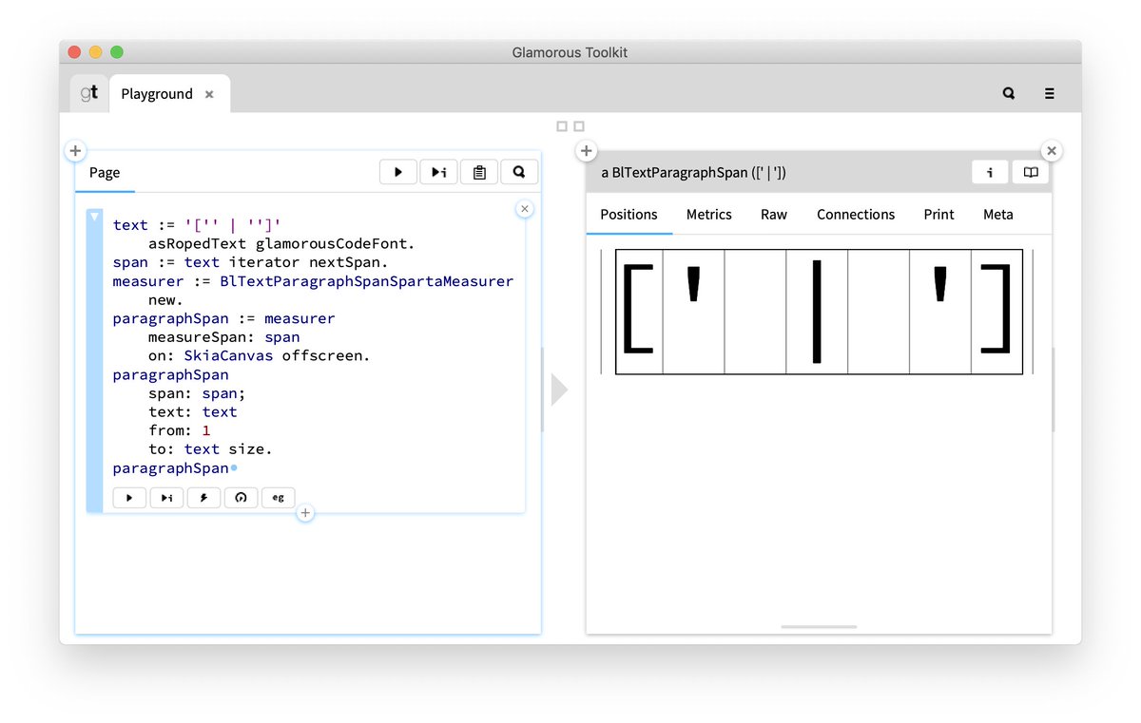Click the snippet lightning bolt debug button
The width and height of the screenshot is (1141, 723).
pyautogui.click(x=203, y=497)
